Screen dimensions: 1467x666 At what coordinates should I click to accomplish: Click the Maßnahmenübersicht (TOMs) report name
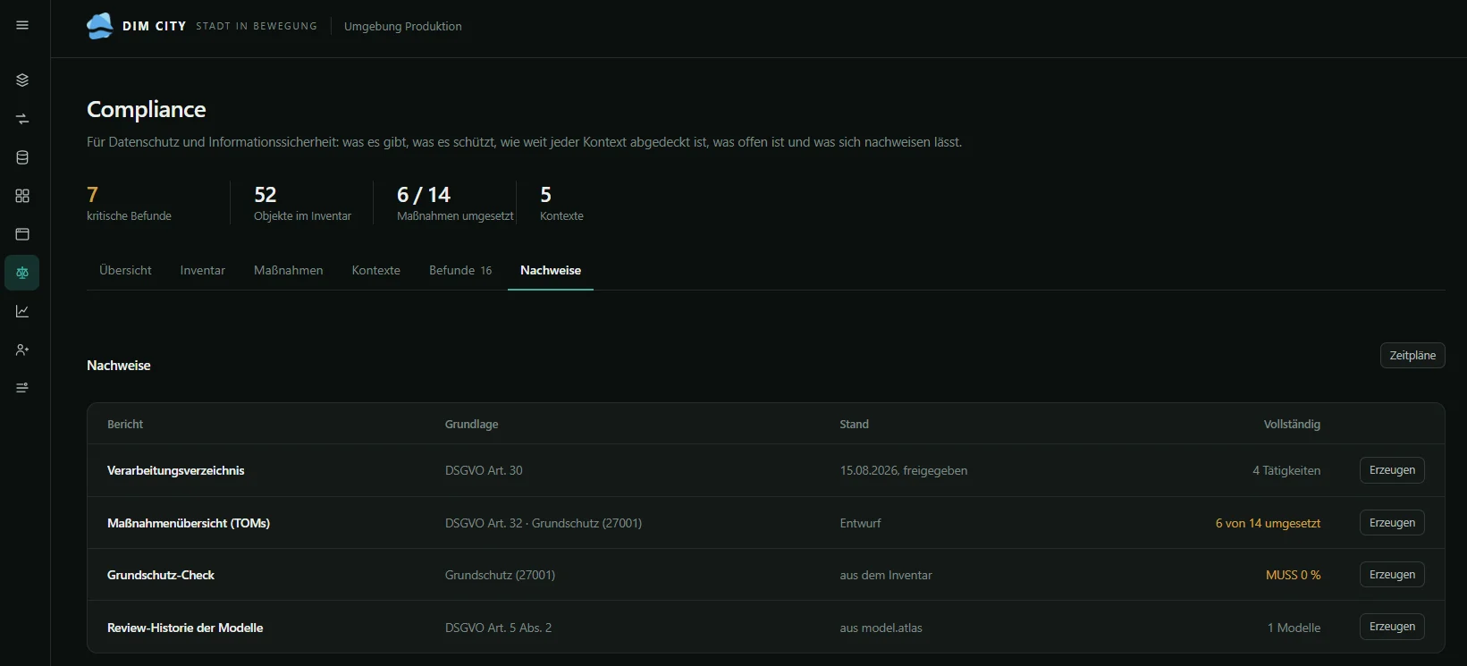click(x=189, y=523)
